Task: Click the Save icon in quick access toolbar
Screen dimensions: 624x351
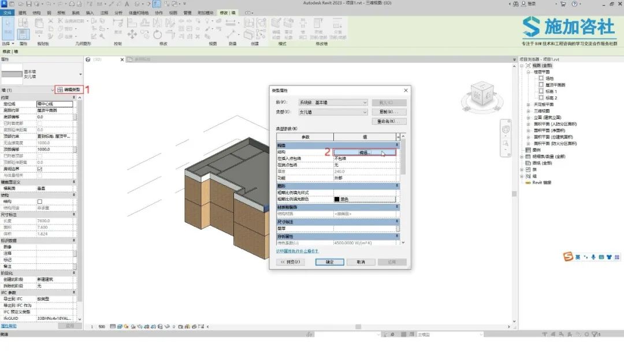Action: (29, 3)
